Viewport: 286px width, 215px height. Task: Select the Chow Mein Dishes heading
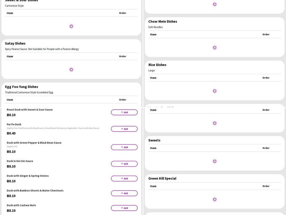pyautogui.click(x=163, y=21)
